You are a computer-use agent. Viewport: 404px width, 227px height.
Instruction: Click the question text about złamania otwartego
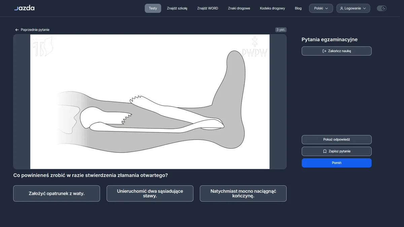(x=91, y=175)
